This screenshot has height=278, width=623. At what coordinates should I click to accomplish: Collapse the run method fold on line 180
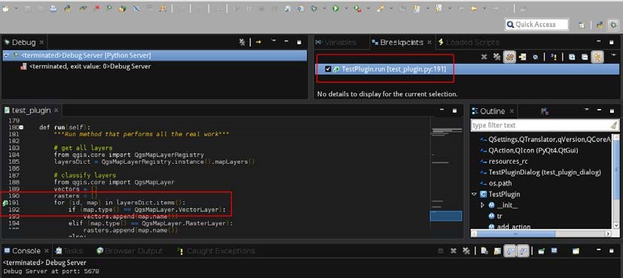pos(21,128)
